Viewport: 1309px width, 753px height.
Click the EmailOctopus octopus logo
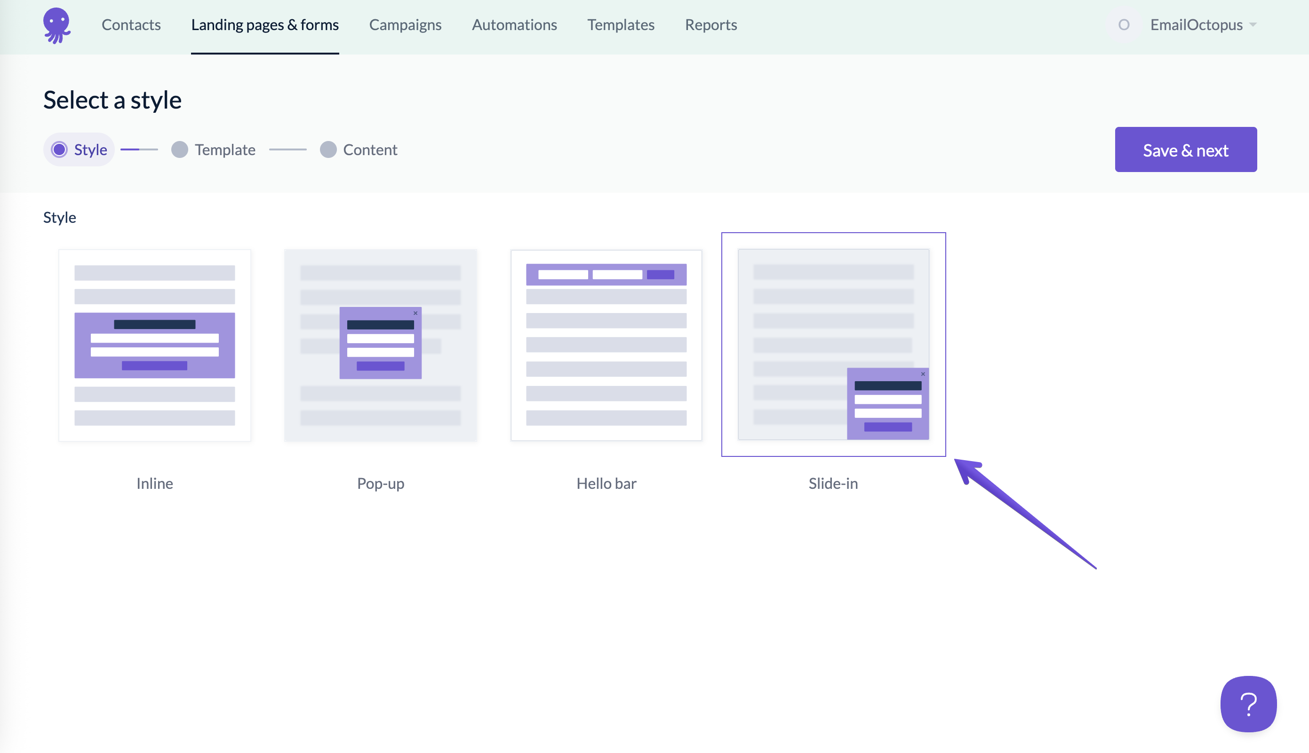[56, 25]
